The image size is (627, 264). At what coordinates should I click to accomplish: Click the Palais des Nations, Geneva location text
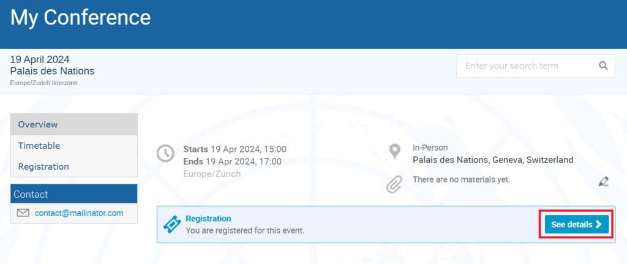(493, 160)
